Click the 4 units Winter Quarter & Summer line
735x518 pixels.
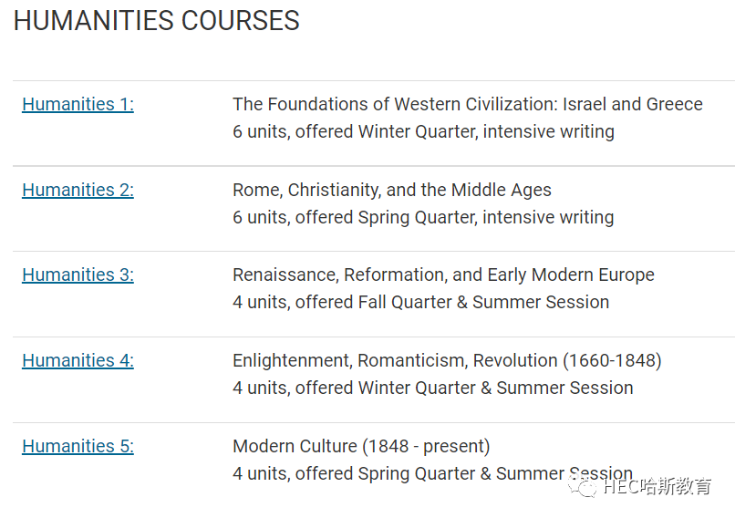[432, 388]
